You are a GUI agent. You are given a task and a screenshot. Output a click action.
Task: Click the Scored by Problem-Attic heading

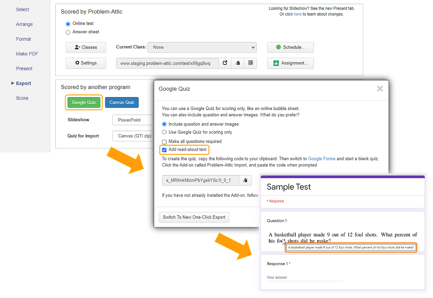coord(92,12)
